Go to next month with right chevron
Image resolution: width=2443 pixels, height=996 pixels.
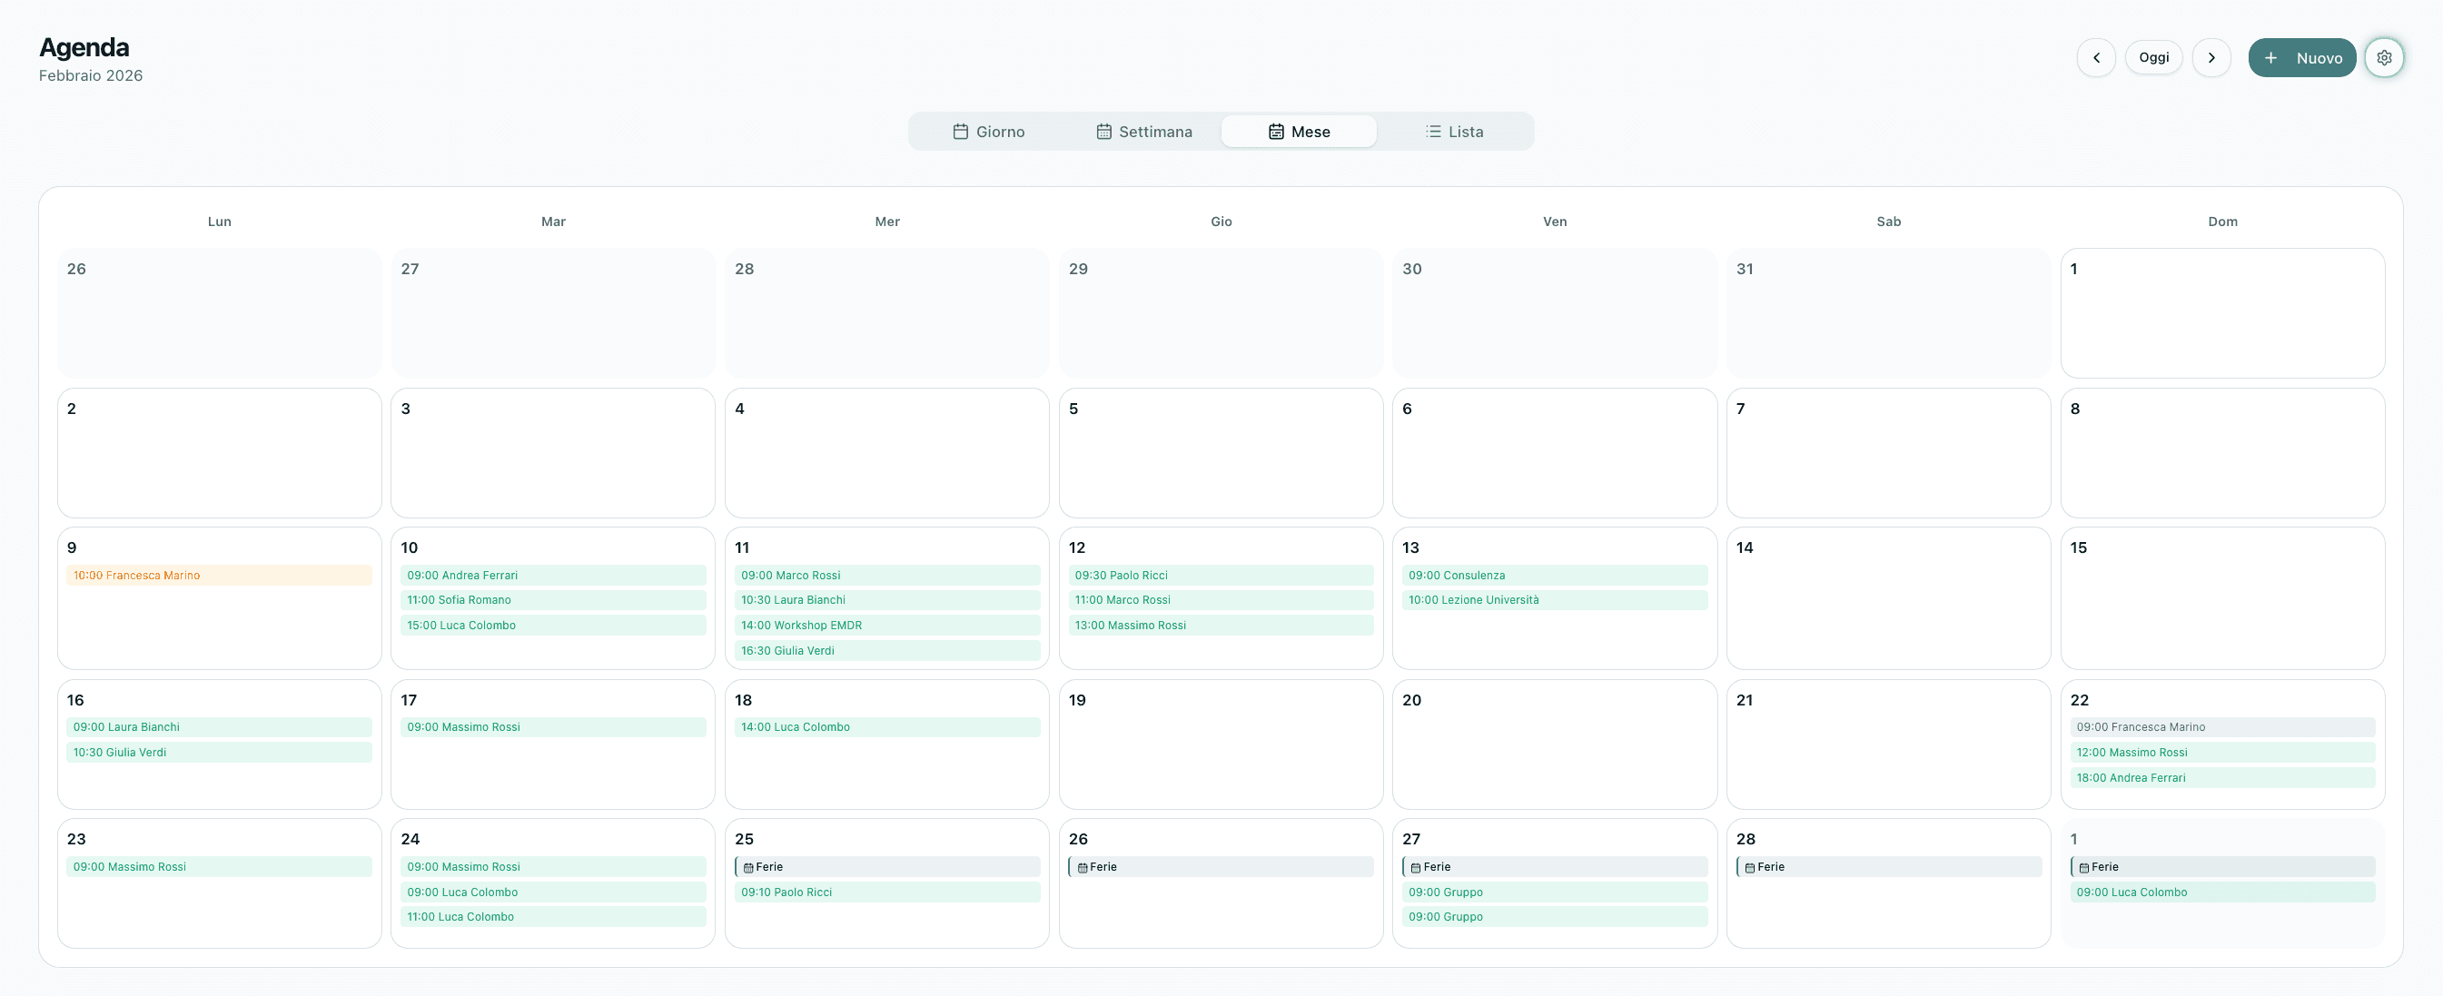2211,57
